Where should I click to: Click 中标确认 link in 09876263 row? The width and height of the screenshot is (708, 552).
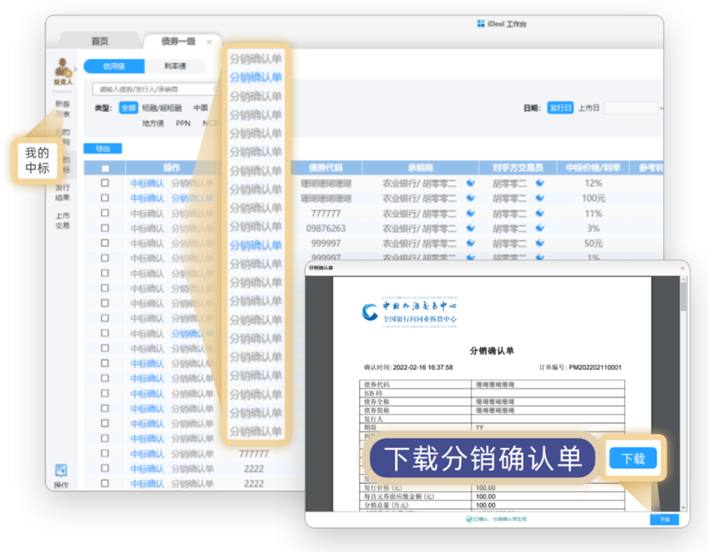[147, 228]
